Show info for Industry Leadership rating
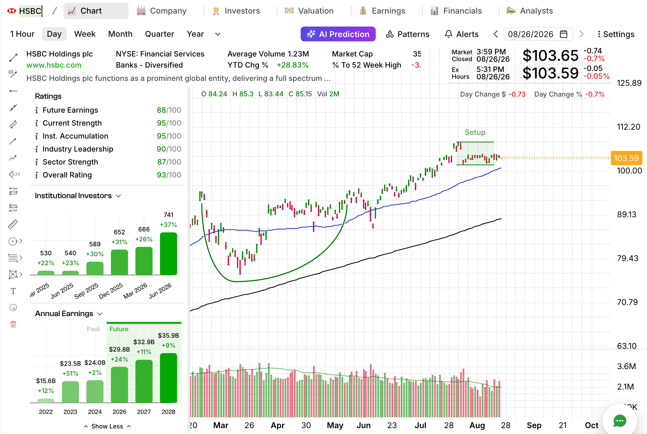 [36, 149]
